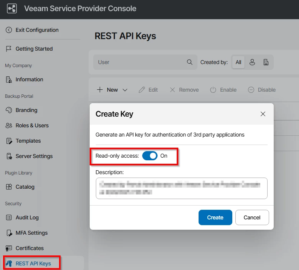Focus the User search field
299x270 pixels.
(140, 62)
